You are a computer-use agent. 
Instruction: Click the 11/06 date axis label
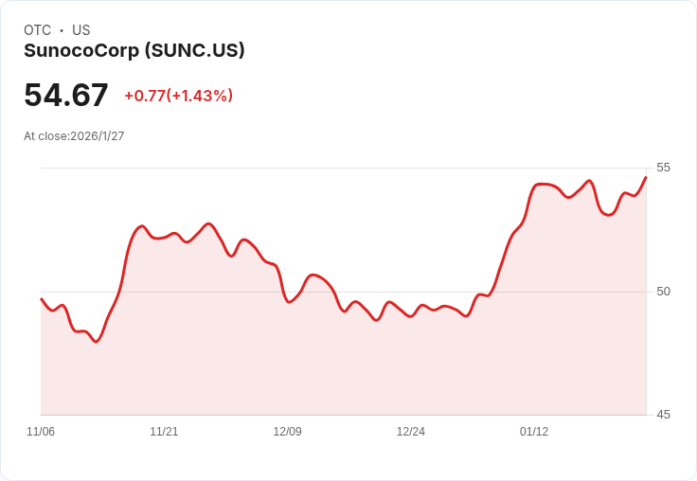click(41, 432)
